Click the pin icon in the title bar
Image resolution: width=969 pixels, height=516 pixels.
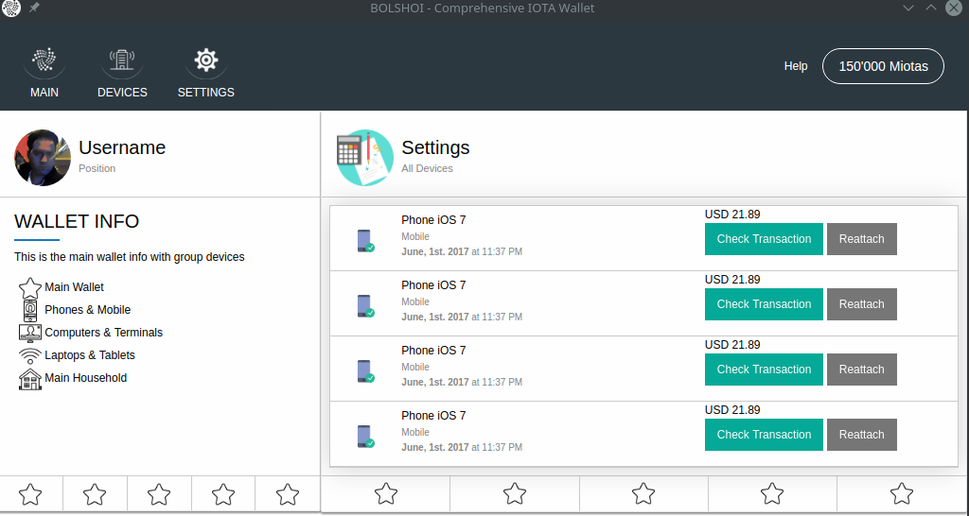(x=35, y=8)
